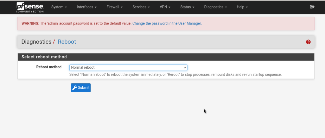Follow the 'Change the password in the User Manager' link
325x138 pixels.
coord(167,23)
